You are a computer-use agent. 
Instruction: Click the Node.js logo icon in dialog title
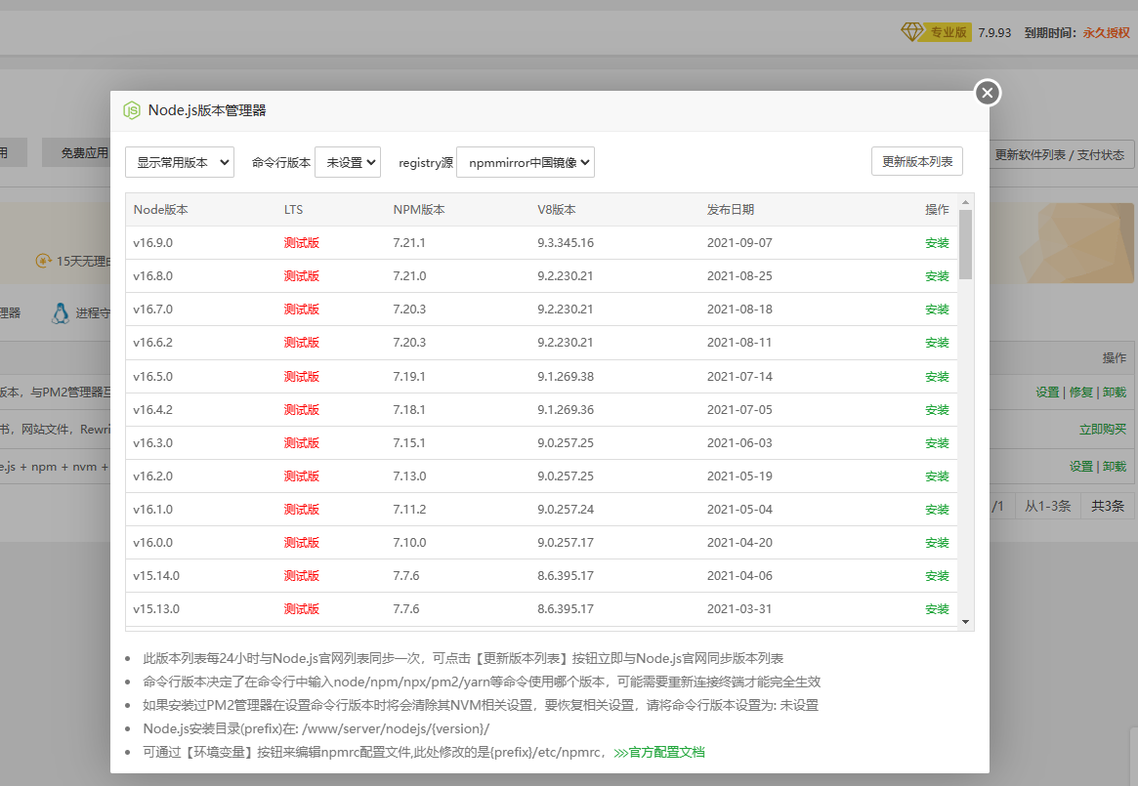pos(131,110)
